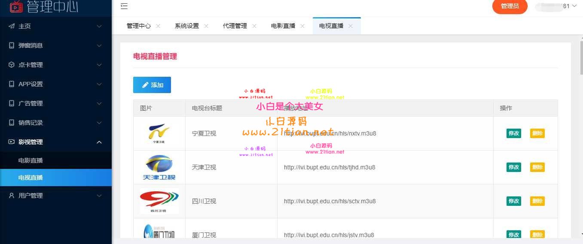Expand the APP设置 menu chevron
583x244 pixels.
(x=99, y=84)
